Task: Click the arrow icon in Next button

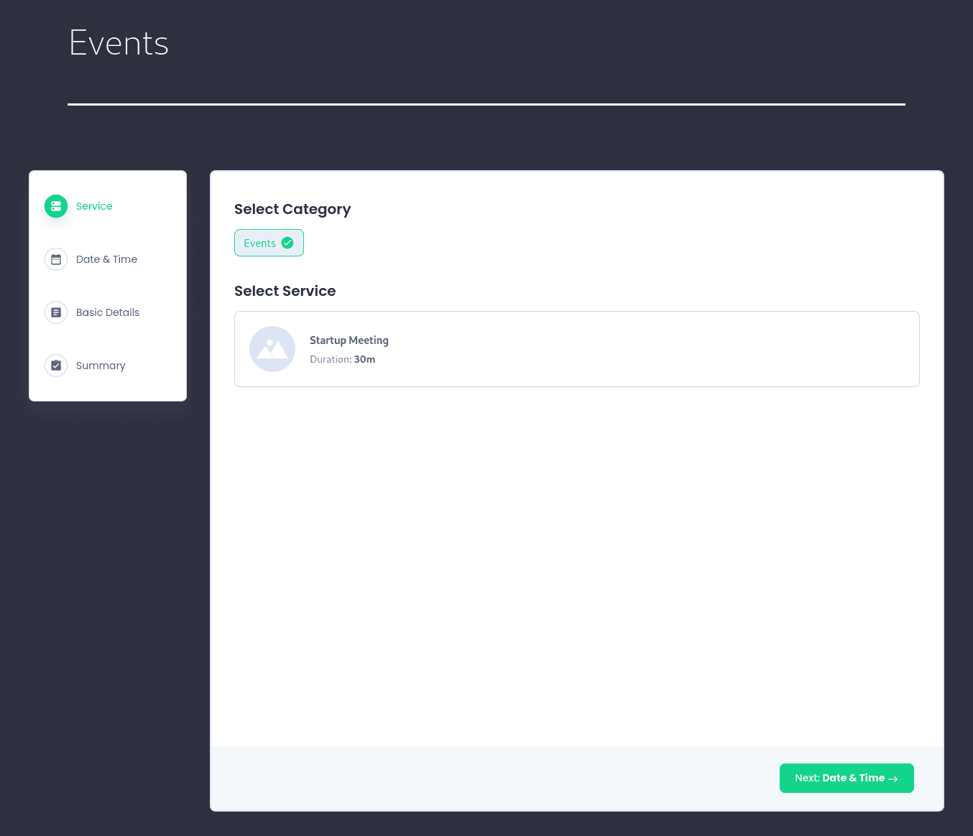Action: tap(893, 779)
